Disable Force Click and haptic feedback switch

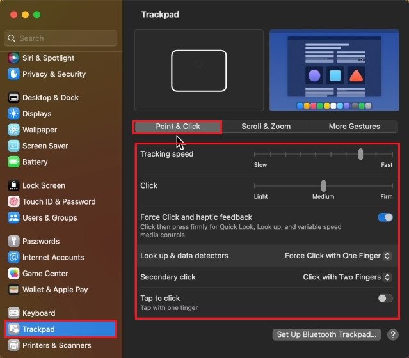[x=385, y=217]
